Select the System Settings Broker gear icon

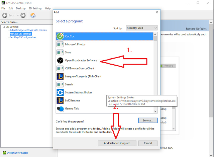click(x=60, y=92)
